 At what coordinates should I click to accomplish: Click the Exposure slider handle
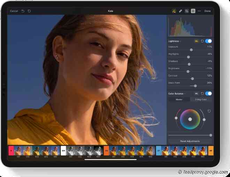coord(191,50)
